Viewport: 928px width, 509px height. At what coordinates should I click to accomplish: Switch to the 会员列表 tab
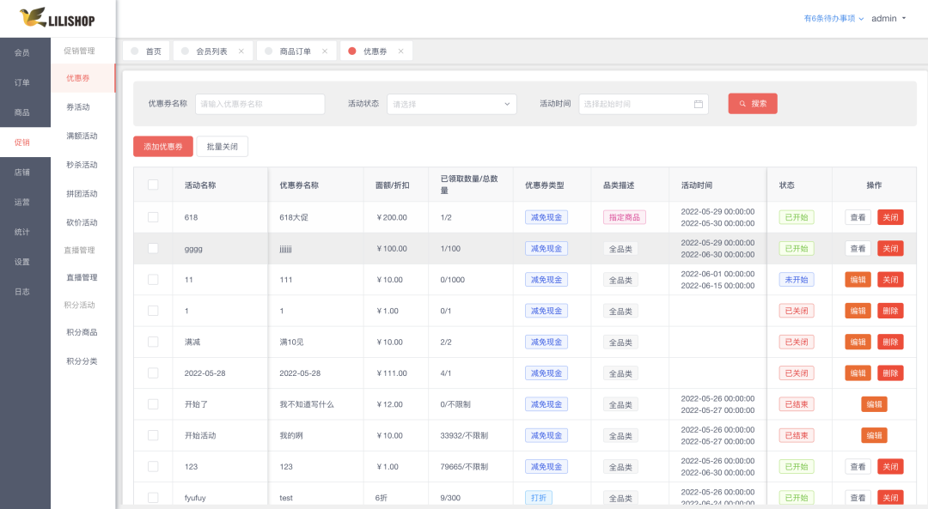pos(211,52)
